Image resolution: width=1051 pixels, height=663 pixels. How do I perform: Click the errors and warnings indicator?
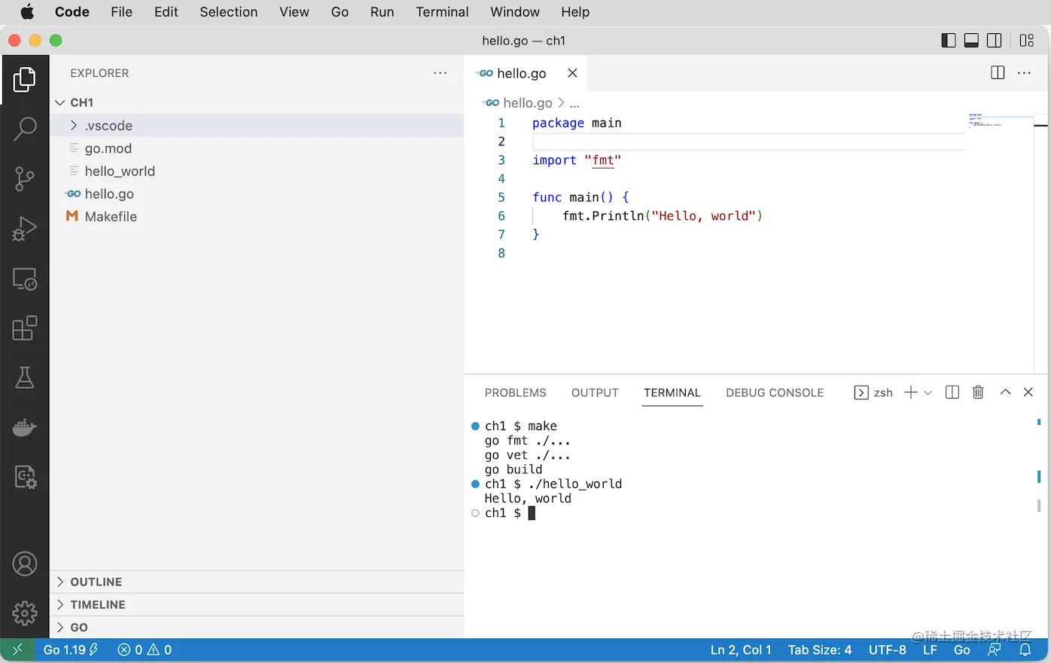(x=144, y=649)
